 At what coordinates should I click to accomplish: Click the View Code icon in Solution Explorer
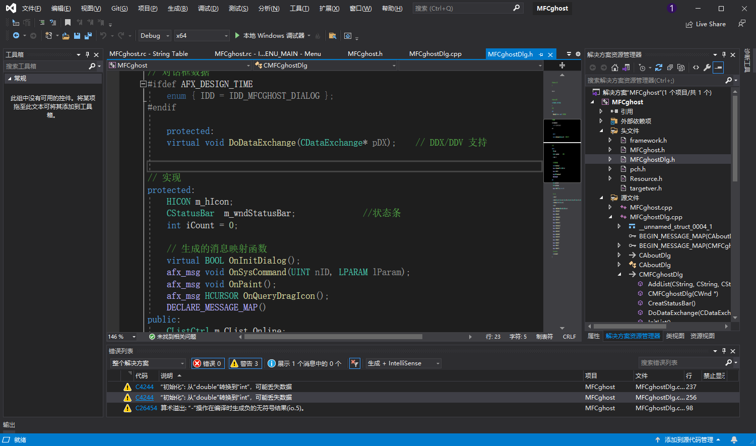pyautogui.click(x=696, y=68)
